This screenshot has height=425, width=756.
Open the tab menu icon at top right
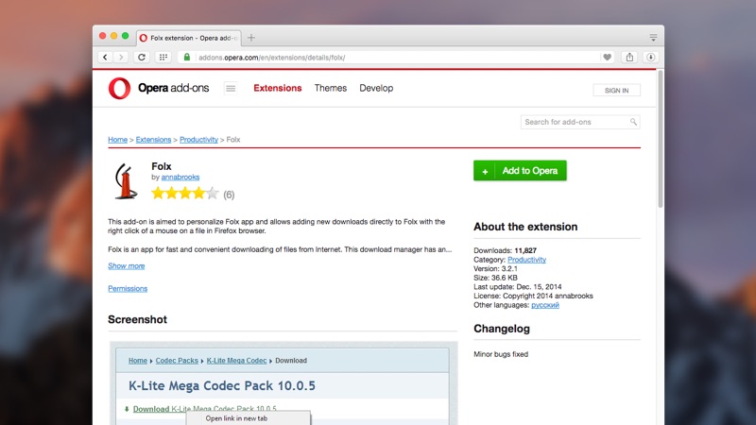pyautogui.click(x=653, y=38)
